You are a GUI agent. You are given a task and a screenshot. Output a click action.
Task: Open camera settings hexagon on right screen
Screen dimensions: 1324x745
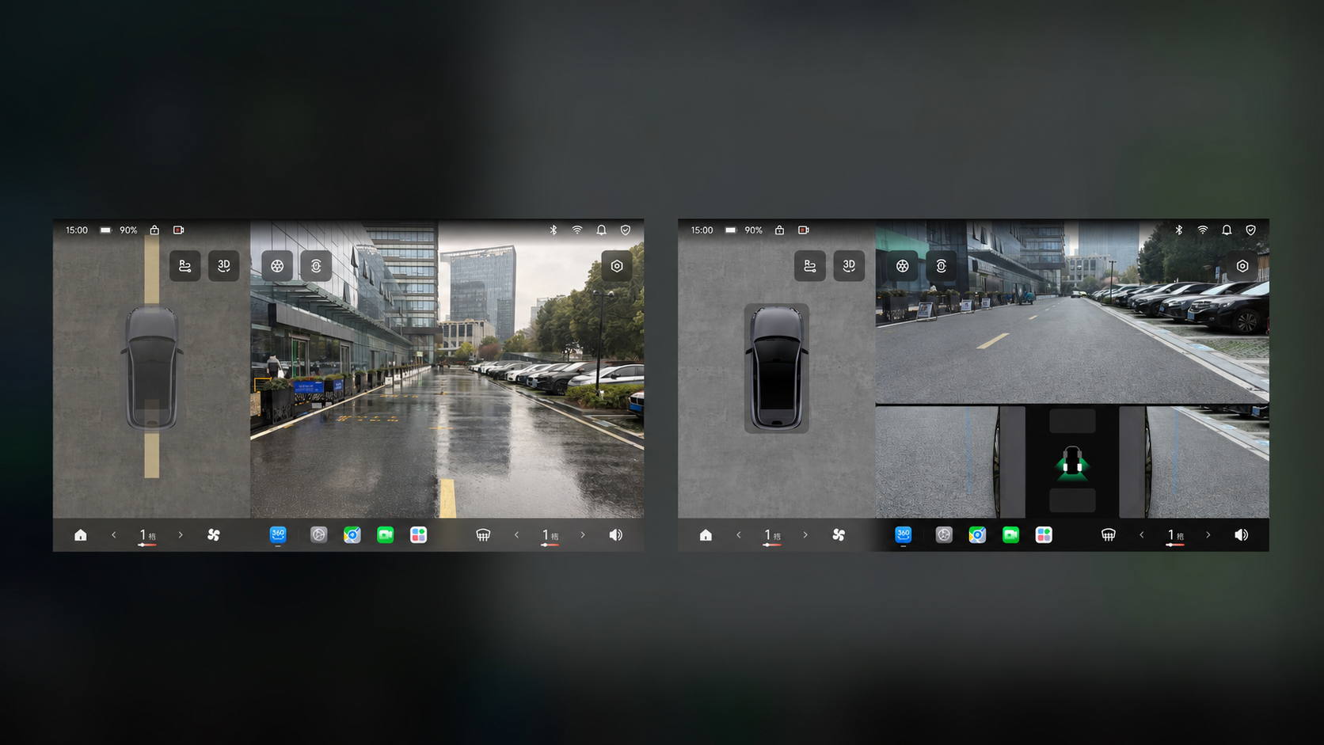(1242, 266)
